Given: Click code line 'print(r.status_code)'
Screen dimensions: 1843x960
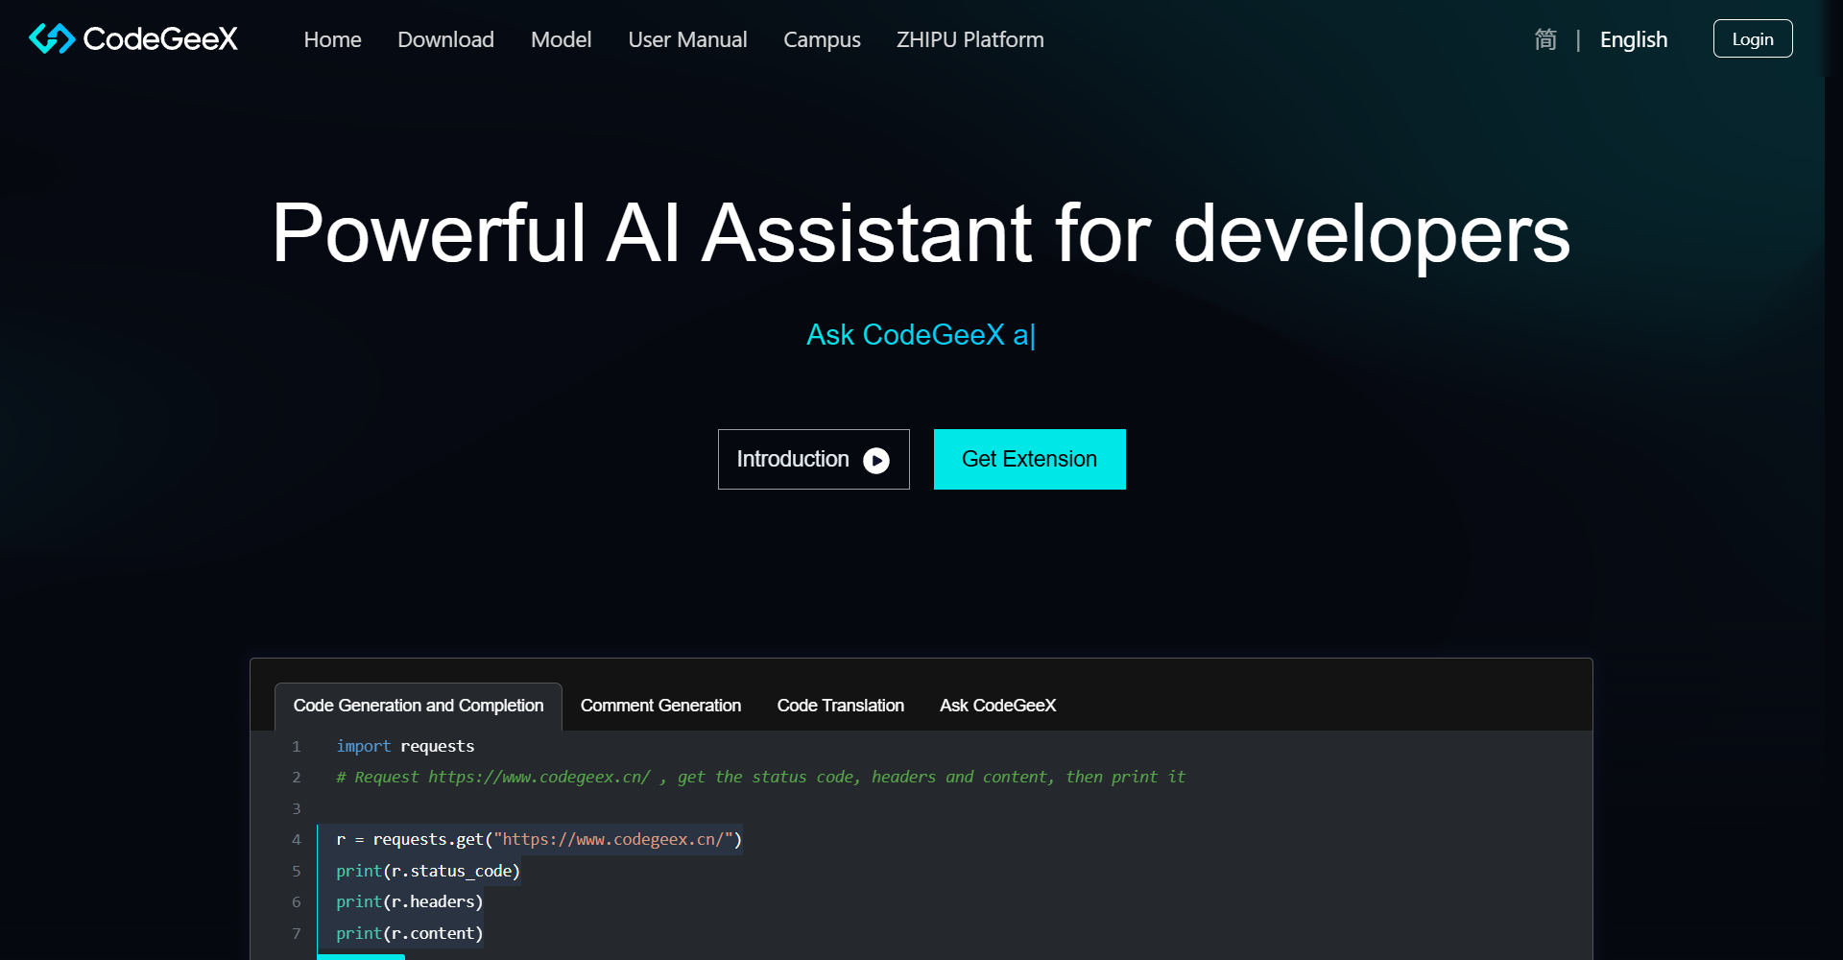Looking at the screenshot, I should [428, 871].
